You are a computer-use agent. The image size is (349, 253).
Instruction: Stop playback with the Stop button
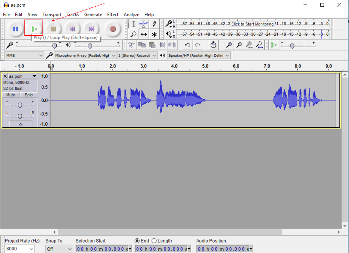click(x=53, y=29)
